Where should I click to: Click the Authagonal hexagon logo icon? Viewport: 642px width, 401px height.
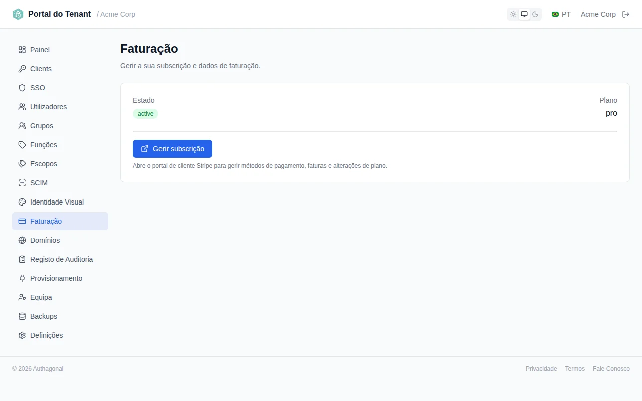(x=18, y=14)
